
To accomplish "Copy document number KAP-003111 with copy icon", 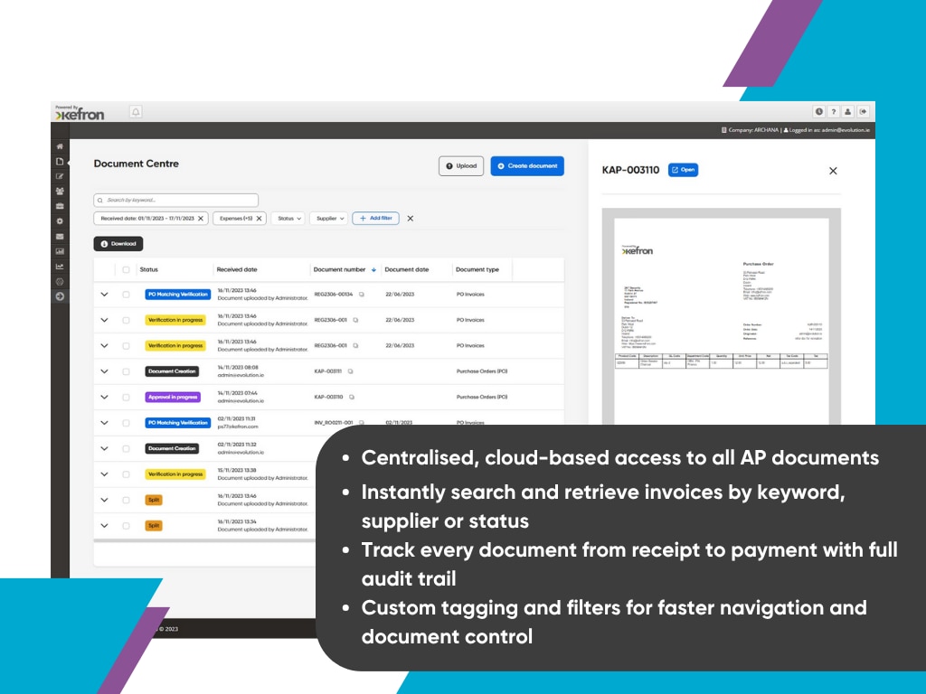I will coord(351,371).
